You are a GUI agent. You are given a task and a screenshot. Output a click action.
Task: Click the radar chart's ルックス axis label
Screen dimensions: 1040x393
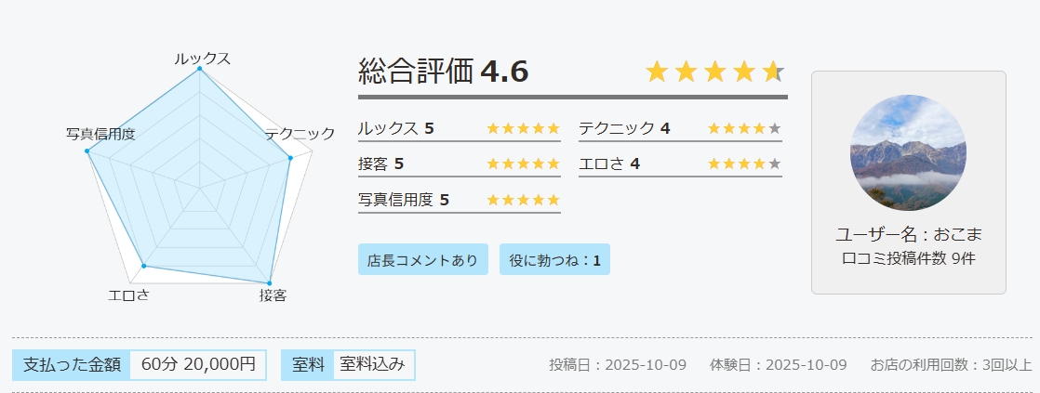click(202, 59)
